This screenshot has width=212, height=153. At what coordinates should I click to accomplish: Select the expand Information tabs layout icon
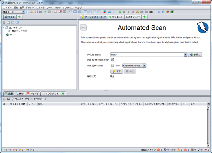tap(75, 12)
